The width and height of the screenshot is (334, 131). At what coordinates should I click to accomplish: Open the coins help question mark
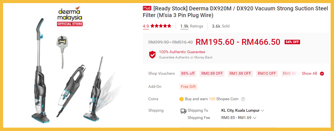point(243,99)
